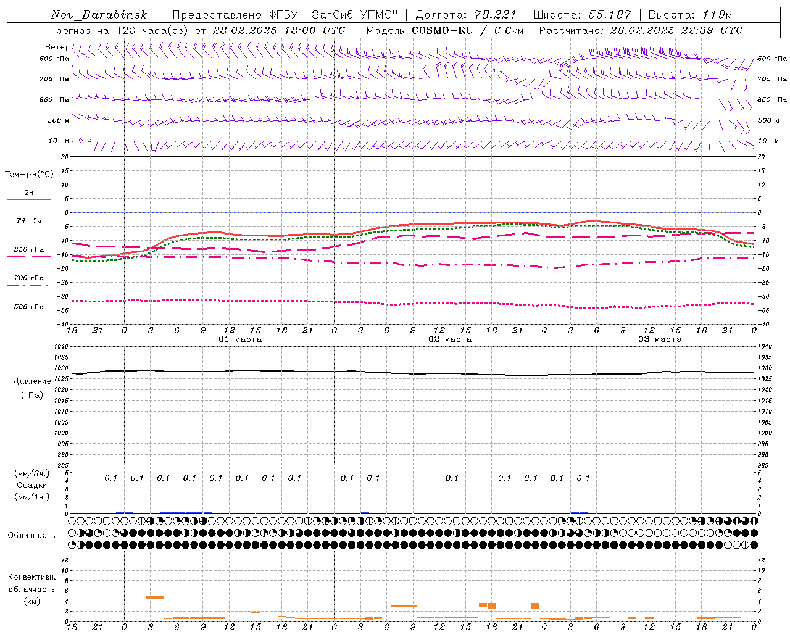
Task: Click the Прогноз на 120 часа(ов) text
Action: pos(118,30)
